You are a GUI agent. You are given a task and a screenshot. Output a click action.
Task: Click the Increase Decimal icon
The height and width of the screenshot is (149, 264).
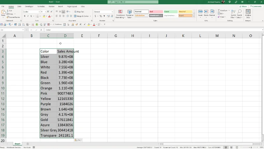pos(108,16)
